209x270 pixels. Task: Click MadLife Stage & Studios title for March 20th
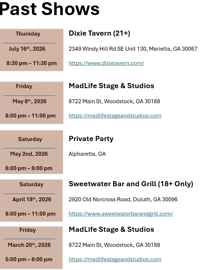[x=111, y=229]
